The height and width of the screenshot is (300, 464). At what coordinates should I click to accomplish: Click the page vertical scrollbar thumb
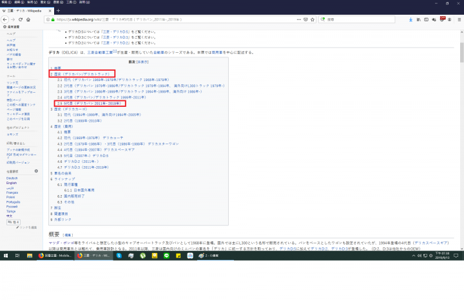click(x=461, y=52)
